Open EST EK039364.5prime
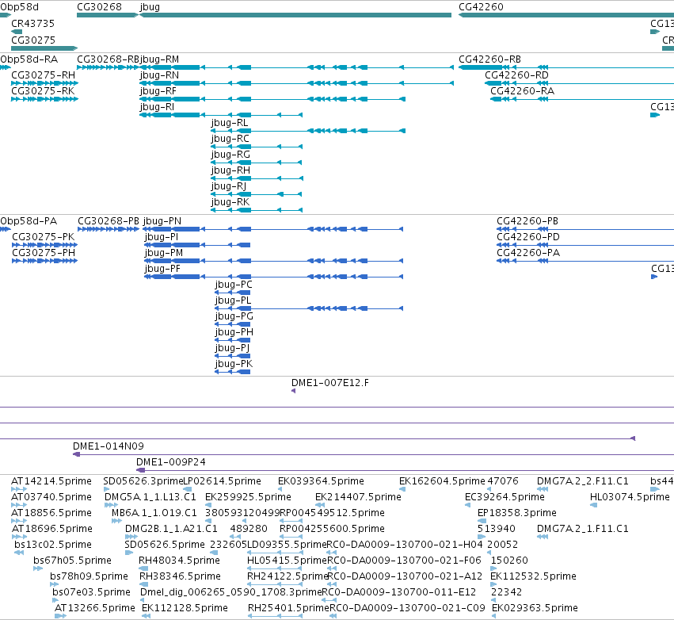 pyautogui.click(x=321, y=481)
